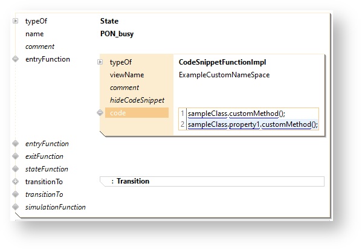Click the diamond beside simulationFunction

pyautogui.click(x=15, y=207)
